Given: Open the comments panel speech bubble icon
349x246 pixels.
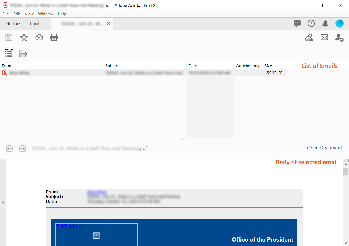Looking at the screenshot, I should 297,23.
